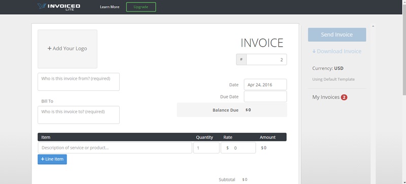Focus the 'Who is this invoice to?' field

tap(79, 115)
